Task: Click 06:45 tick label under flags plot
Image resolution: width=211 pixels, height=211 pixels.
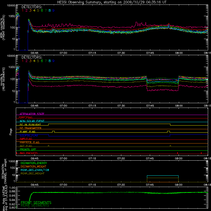Action: [35, 159]
